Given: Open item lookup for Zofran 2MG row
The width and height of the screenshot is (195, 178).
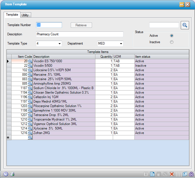Looking at the screenshot, I should coord(30,133).
